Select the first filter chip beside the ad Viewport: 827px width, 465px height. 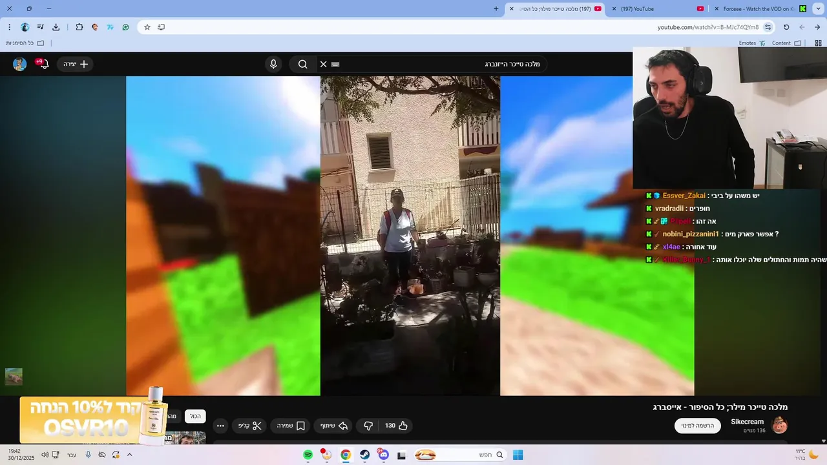[x=195, y=417]
